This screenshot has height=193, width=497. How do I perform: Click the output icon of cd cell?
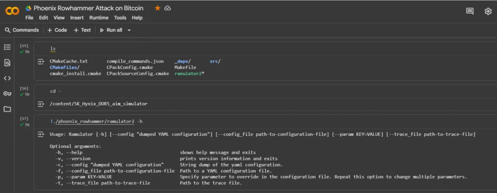(x=41, y=104)
